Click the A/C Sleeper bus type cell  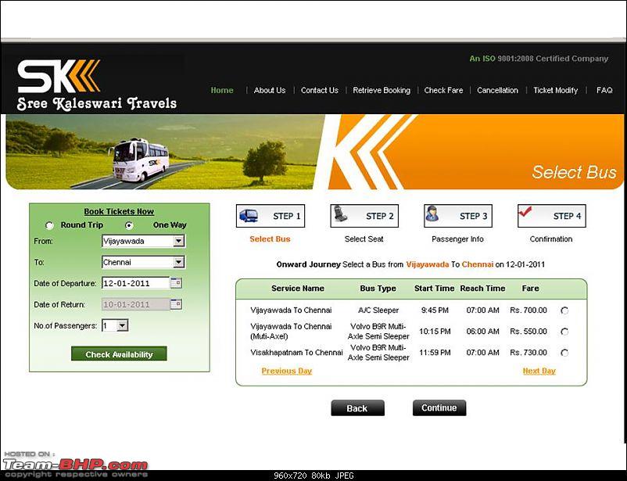pyautogui.click(x=378, y=310)
